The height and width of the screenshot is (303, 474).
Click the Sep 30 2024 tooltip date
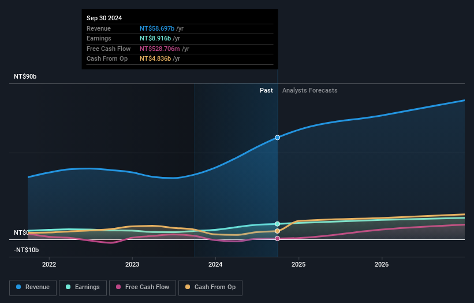point(104,18)
